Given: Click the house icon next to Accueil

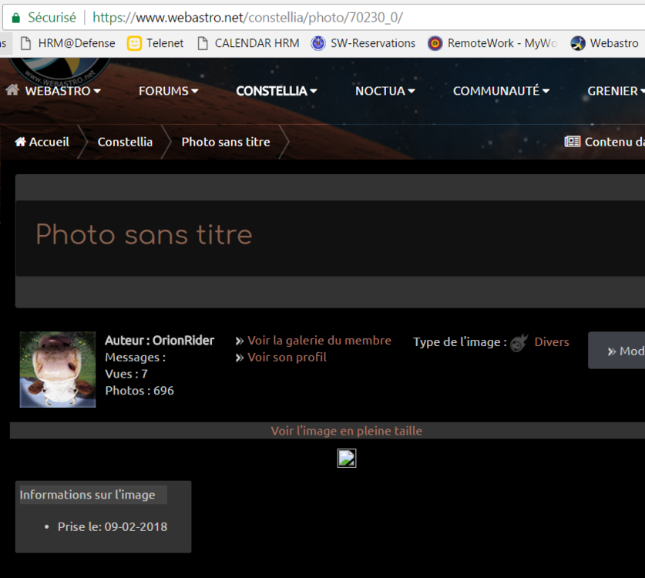Looking at the screenshot, I should click(x=21, y=142).
